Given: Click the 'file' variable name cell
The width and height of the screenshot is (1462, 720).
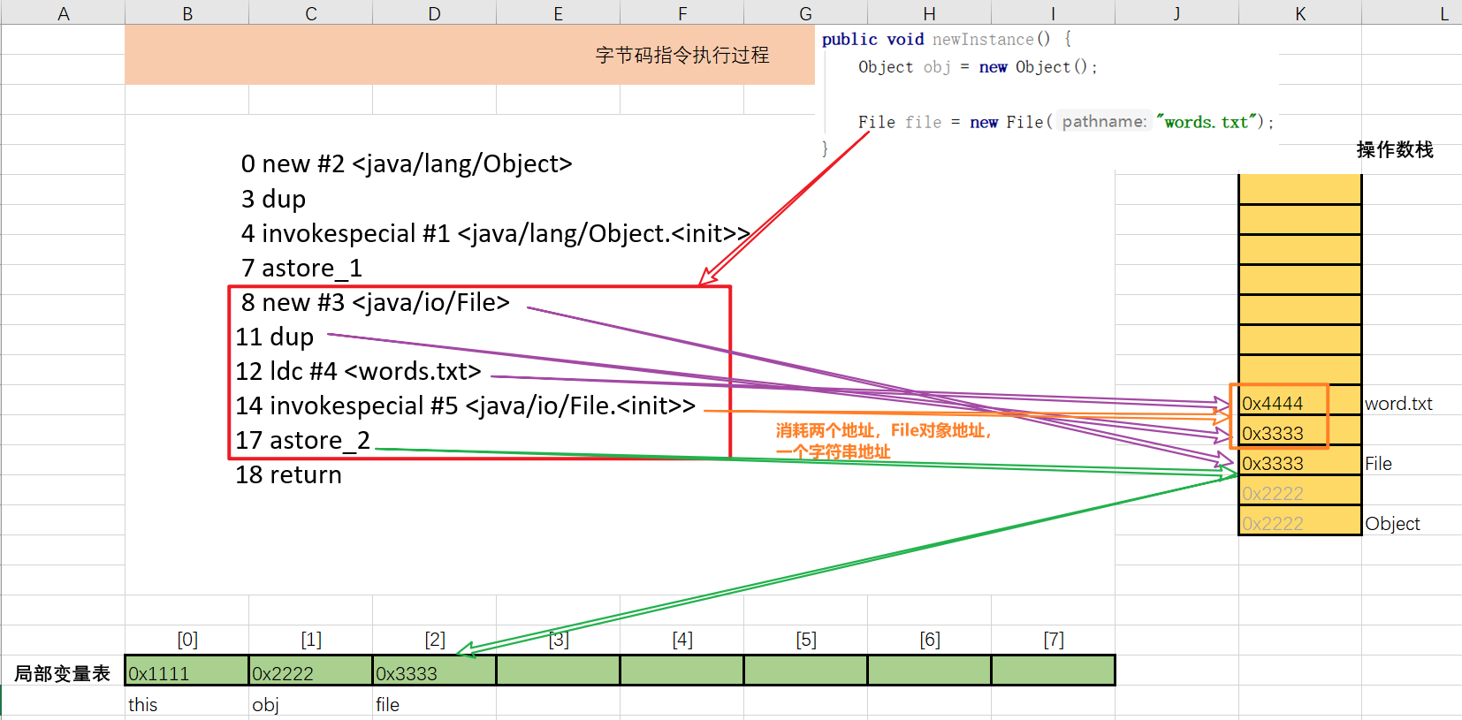Looking at the screenshot, I should 387,704.
